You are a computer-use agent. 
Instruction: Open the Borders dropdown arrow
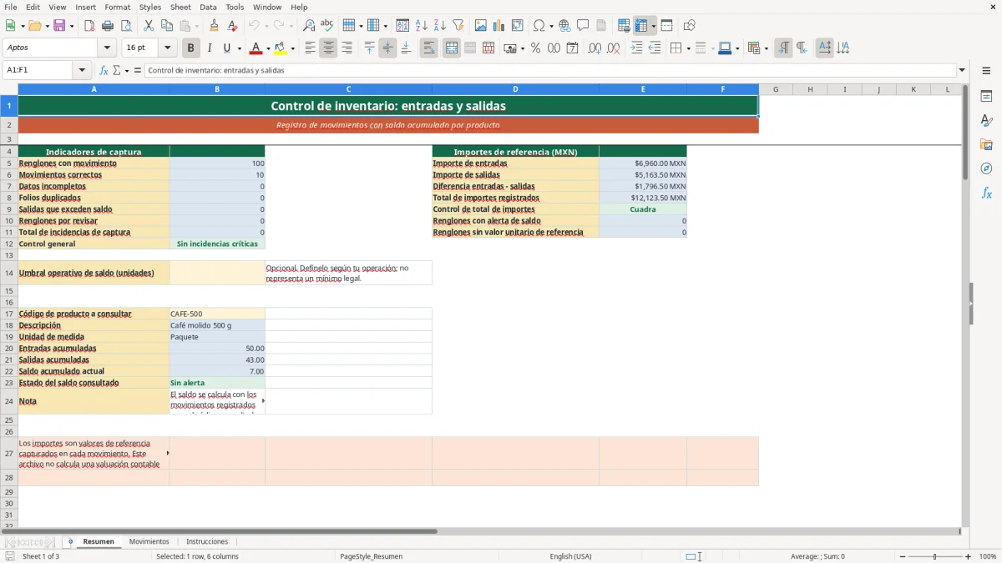coord(688,48)
